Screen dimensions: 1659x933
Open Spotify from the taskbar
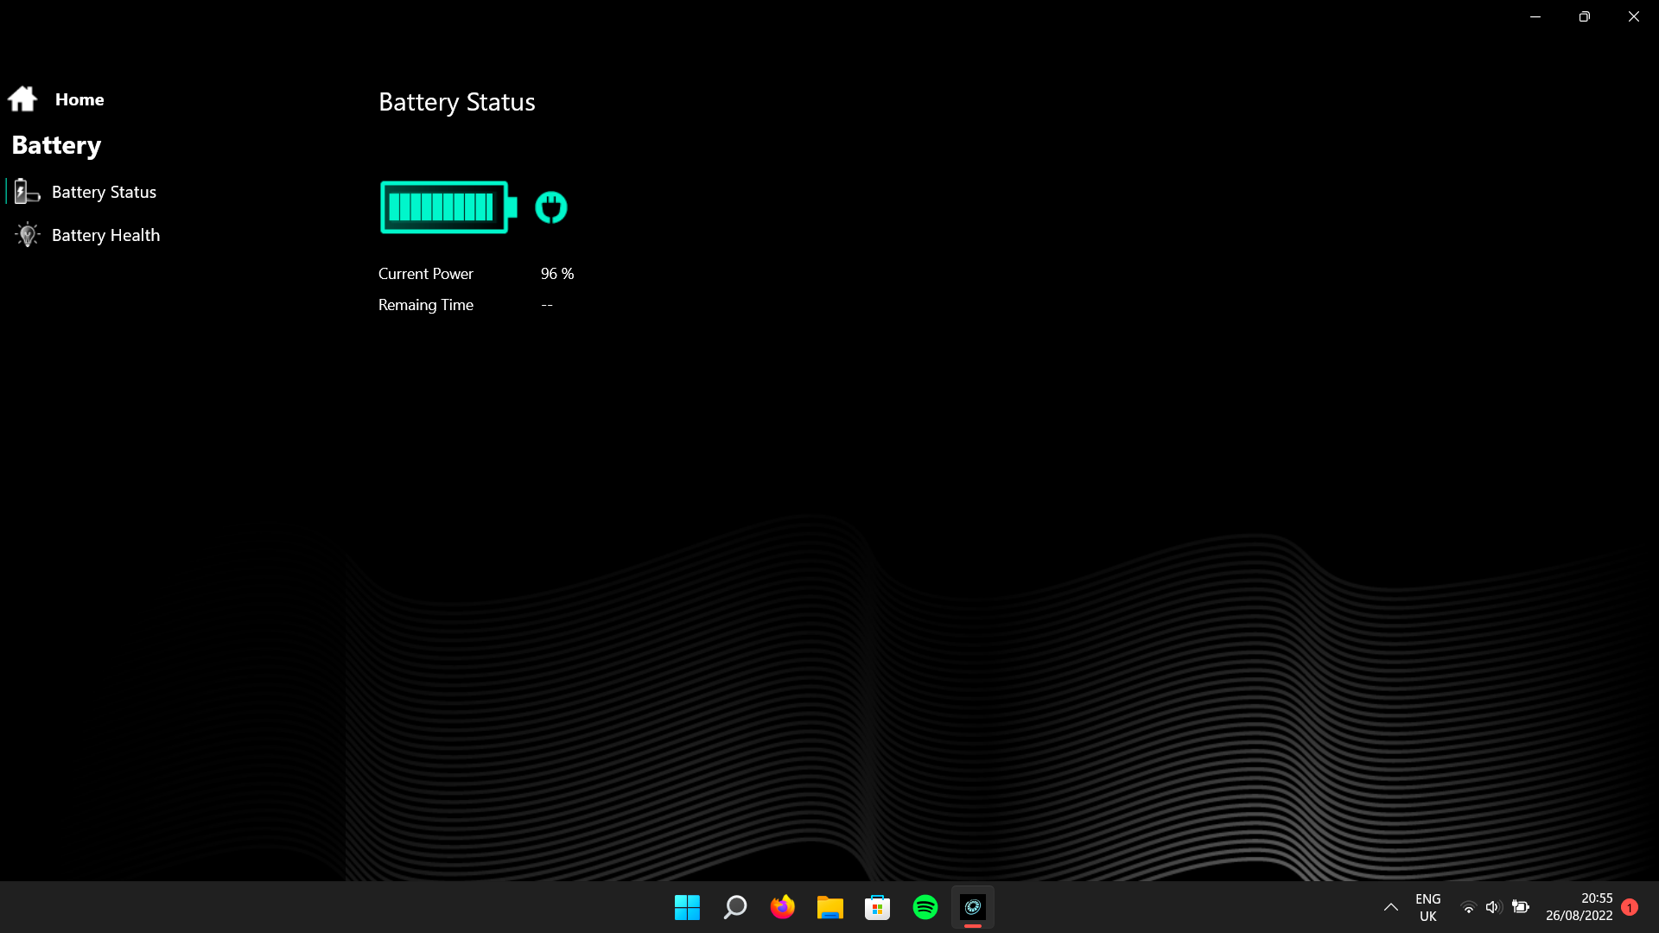pos(925,907)
